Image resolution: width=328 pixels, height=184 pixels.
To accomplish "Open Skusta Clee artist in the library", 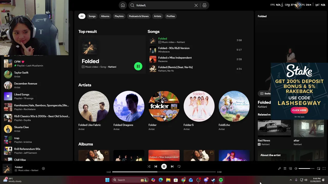I will tap(37, 129).
